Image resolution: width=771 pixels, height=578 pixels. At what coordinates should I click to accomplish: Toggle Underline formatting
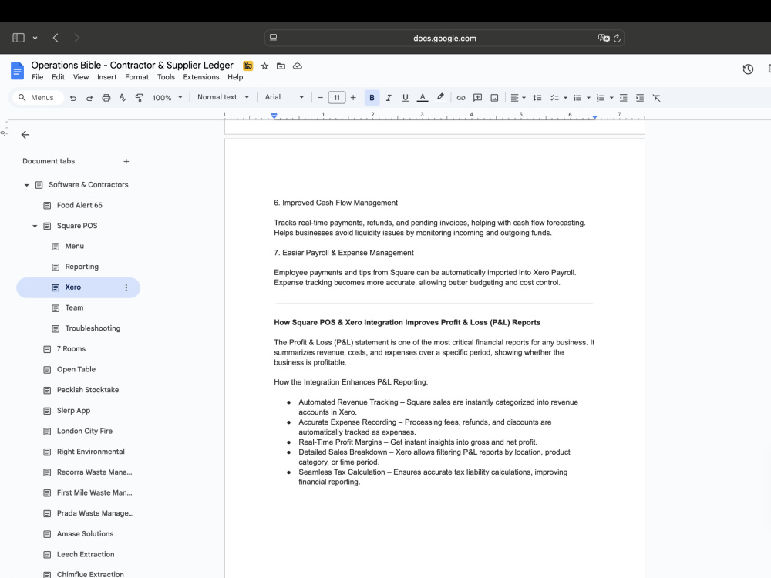click(406, 98)
